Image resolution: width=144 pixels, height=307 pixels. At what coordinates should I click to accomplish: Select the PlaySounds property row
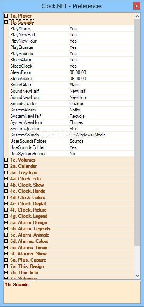(72, 54)
